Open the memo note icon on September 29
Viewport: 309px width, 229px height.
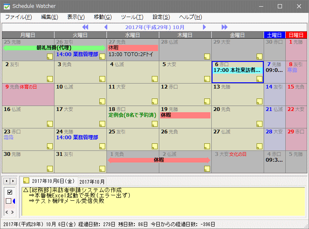pos(260,57)
